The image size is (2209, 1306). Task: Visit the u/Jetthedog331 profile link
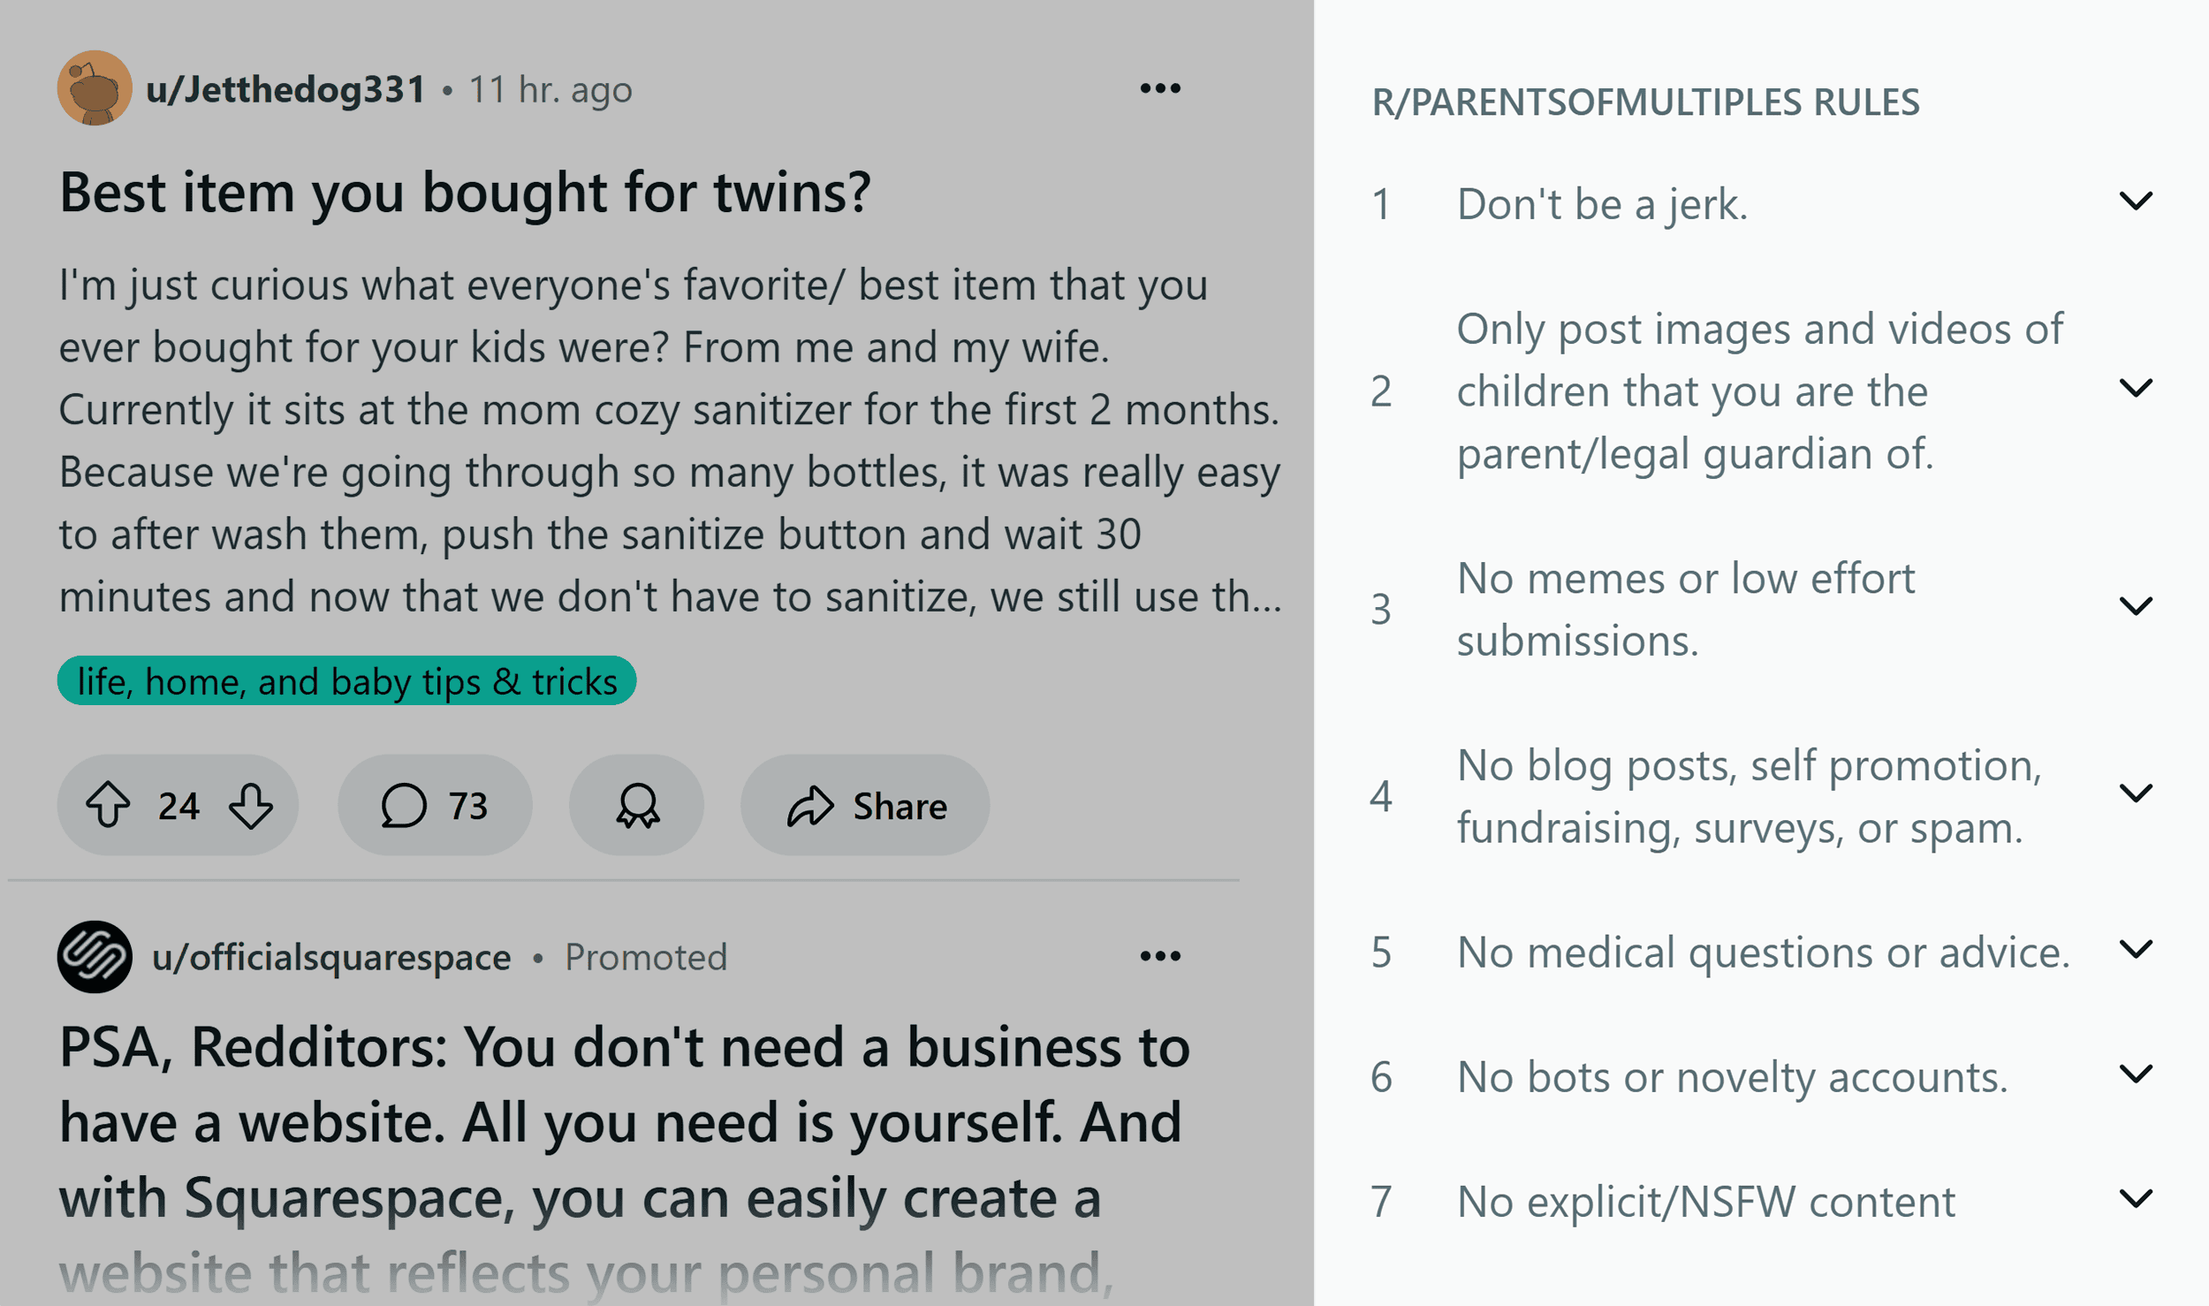(x=285, y=89)
